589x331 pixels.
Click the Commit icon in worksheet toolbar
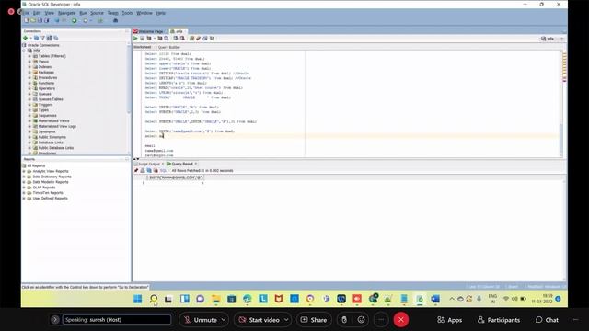click(176, 39)
